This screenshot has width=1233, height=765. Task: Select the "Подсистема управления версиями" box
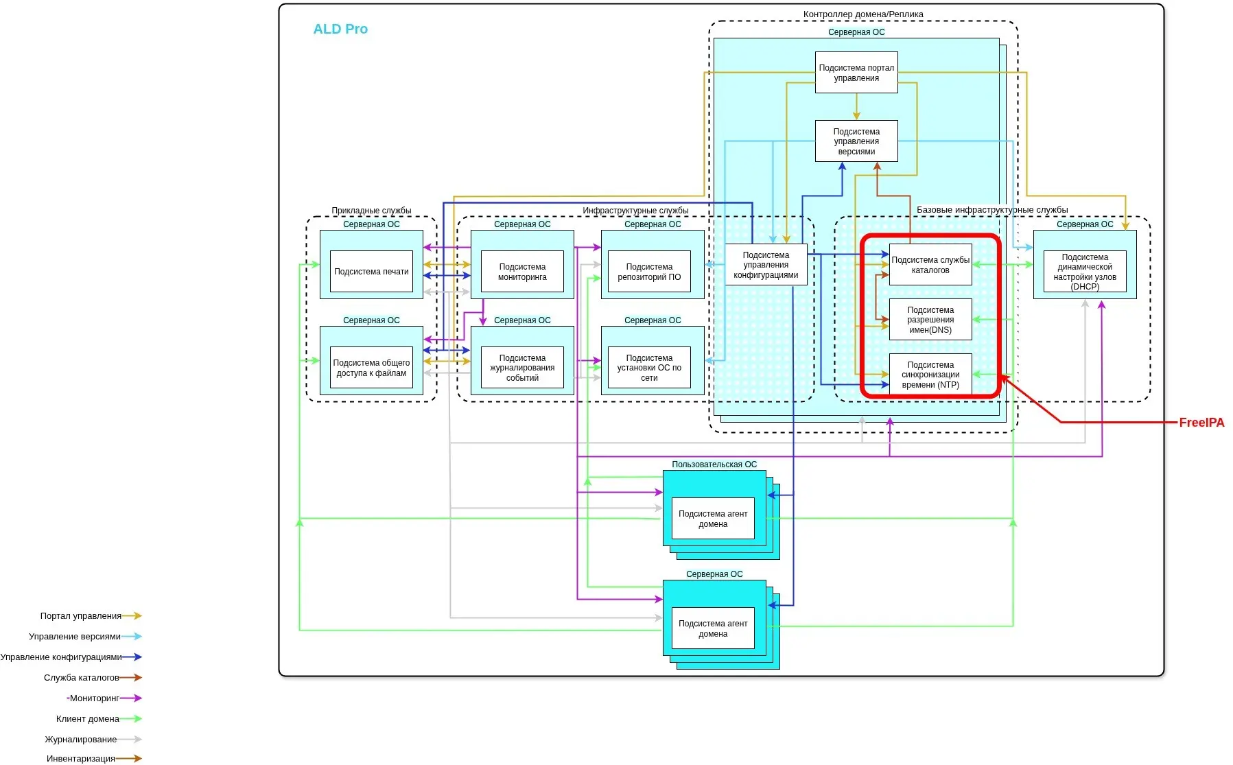(856, 141)
